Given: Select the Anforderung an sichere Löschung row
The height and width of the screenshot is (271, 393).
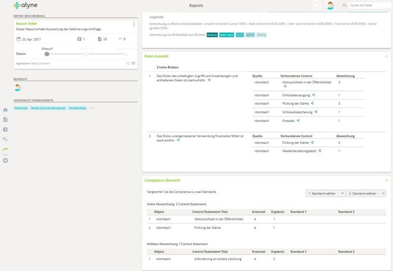Looking at the screenshot, I should pos(266,259).
